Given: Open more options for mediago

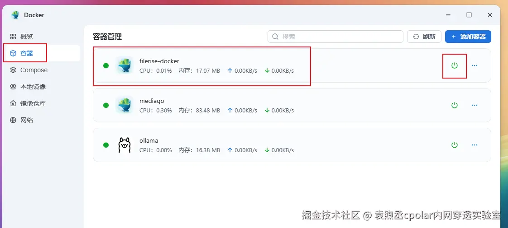Looking at the screenshot, I should 474,105.
